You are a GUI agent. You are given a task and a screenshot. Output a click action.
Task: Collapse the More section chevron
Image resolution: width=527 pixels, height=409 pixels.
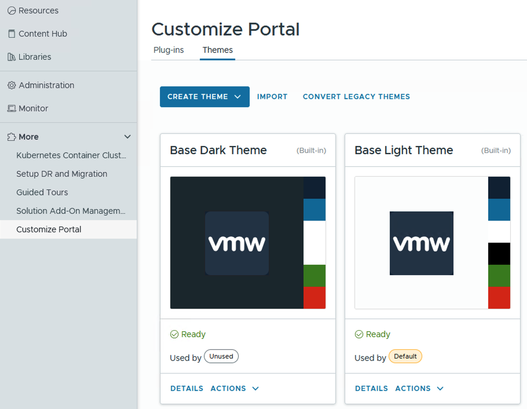[x=127, y=137]
